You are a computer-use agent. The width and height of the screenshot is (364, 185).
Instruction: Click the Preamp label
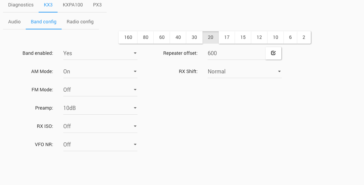pos(44,108)
